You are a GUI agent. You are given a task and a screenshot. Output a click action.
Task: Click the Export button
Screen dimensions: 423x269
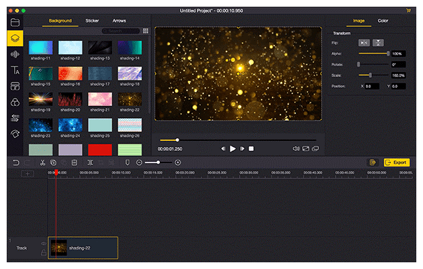[x=397, y=162]
